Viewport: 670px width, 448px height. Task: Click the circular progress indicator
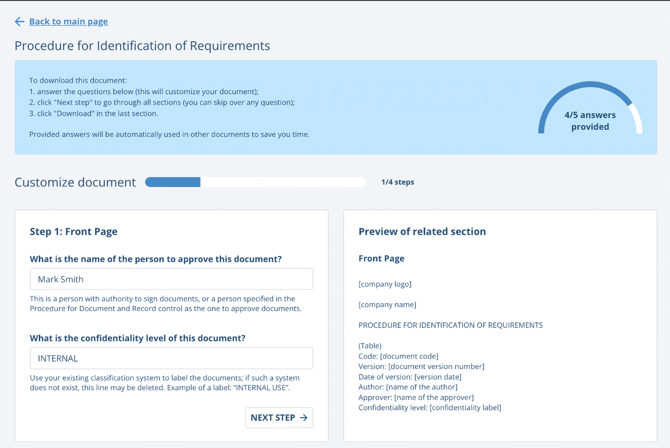(591, 107)
